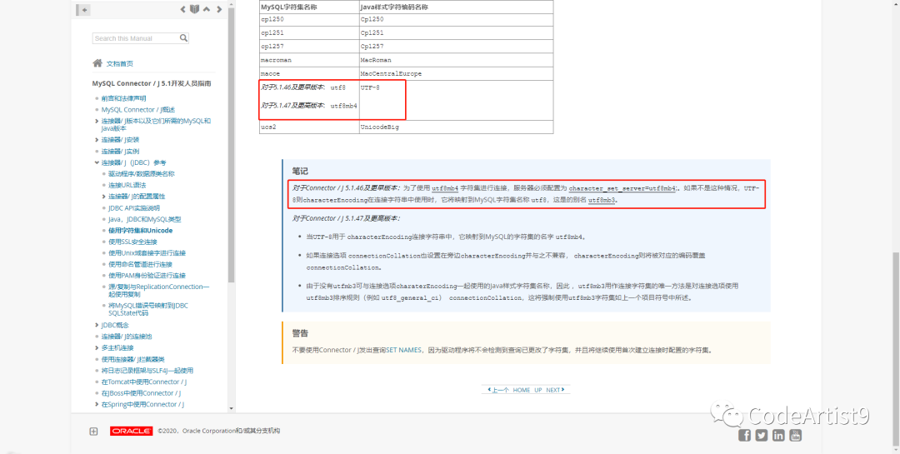
Task: Click the ucs2 table cell
Action: click(309, 127)
